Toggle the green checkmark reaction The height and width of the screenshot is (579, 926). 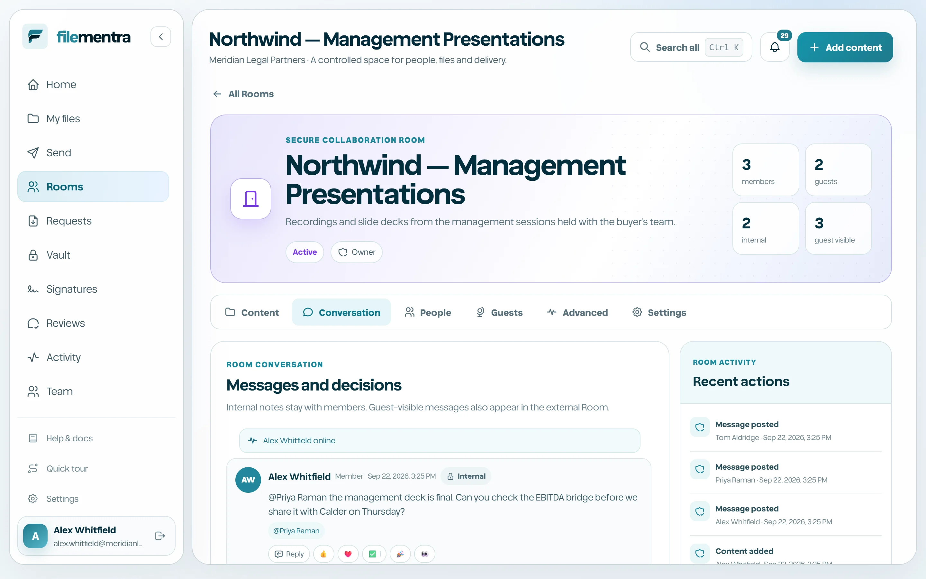click(x=374, y=554)
